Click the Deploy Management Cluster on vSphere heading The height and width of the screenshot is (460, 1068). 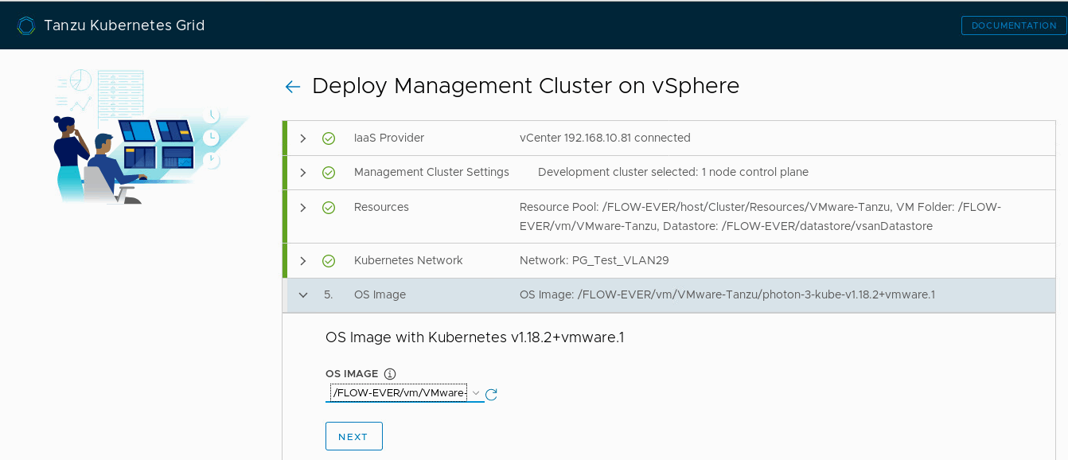pos(526,86)
